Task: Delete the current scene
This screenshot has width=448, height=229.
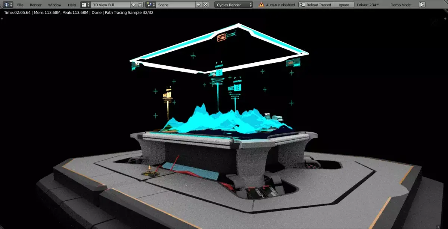Action: (x=205, y=5)
